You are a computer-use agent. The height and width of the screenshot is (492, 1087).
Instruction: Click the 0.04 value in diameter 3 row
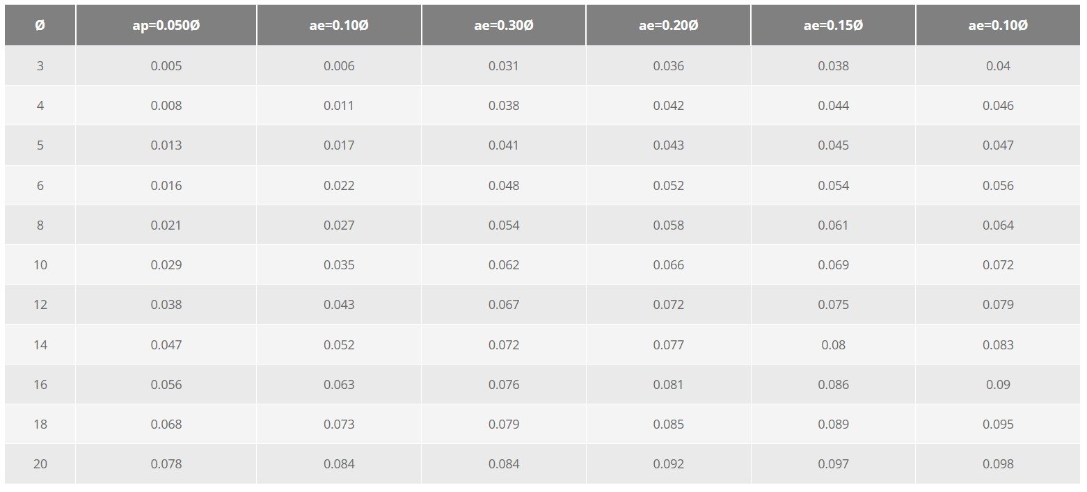[998, 66]
